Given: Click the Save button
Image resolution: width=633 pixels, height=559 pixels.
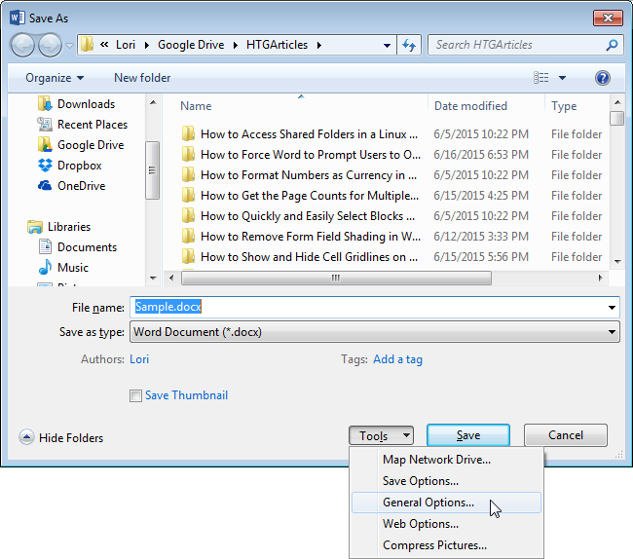Looking at the screenshot, I should pyautogui.click(x=468, y=435).
